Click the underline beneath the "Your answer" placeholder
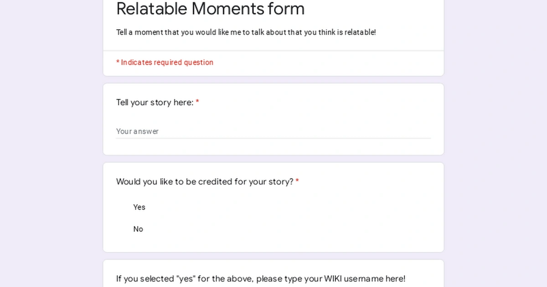The height and width of the screenshot is (287, 547). (273, 138)
